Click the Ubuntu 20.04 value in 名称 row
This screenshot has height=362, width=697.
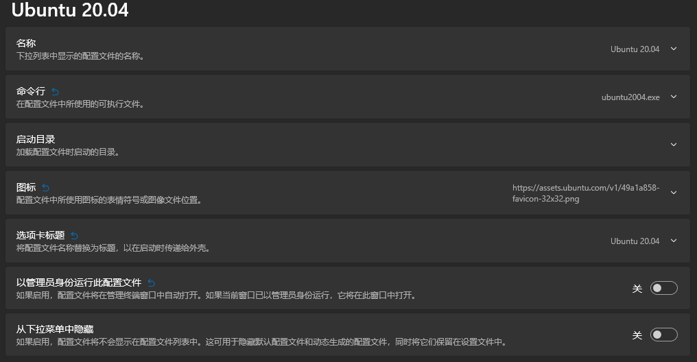click(x=635, y=49)
